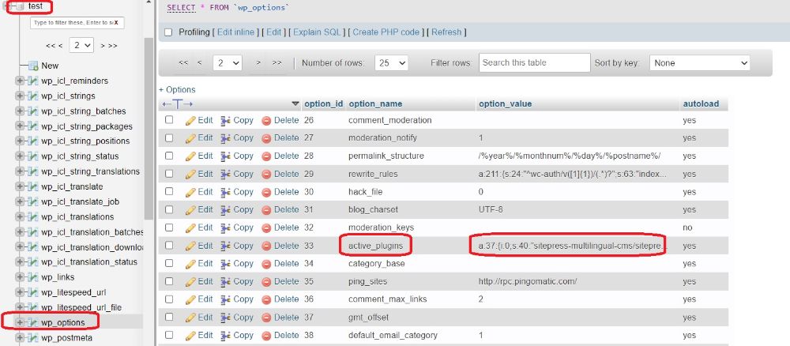The width and height of the screenshot is (790, 346).
Task: Click the pencil Edit icon for rewrite_rules row
Action: tap(190, 175)
